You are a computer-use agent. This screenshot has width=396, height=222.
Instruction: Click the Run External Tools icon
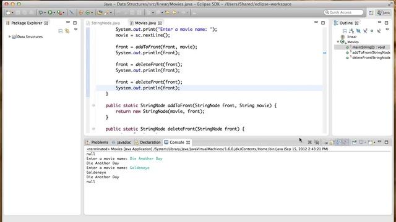point(59,12)
